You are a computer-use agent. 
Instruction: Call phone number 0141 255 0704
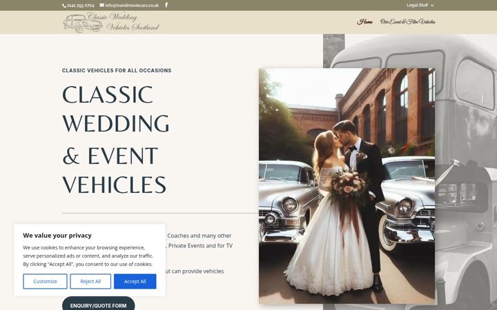click(x=81, y=6)
